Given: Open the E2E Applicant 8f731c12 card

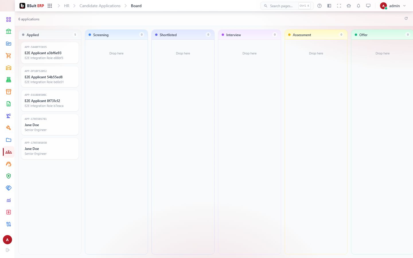Looking at the screenshot, I should click(50, 101).
